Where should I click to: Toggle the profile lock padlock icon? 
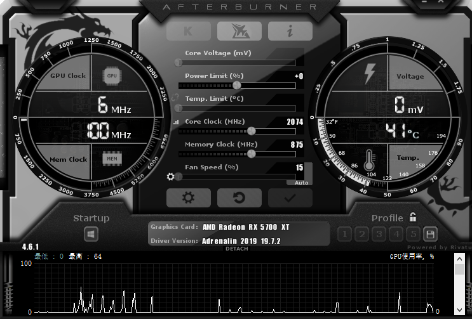pos(413,217)
